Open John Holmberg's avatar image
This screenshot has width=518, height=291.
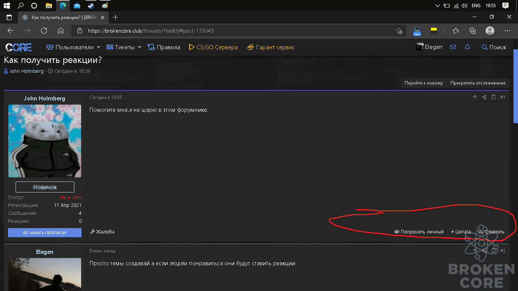click(45, 141)
